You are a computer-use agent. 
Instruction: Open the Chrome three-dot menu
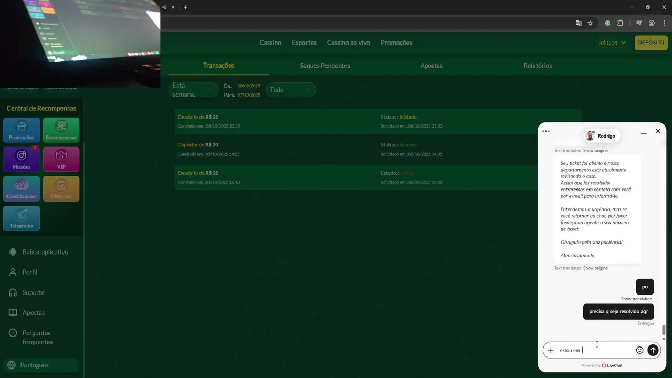pos(664,23)
